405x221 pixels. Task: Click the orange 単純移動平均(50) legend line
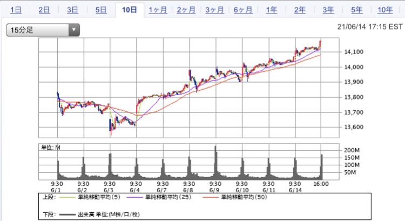[x=211, y=197]
